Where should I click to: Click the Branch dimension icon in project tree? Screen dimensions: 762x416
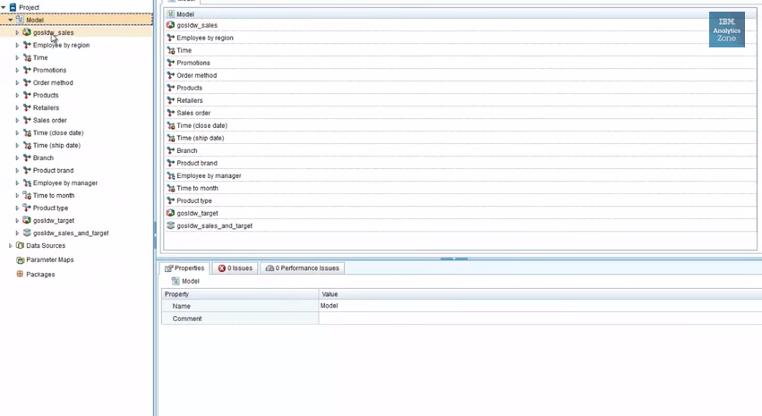pyautogui.click(x=27, y=157)
